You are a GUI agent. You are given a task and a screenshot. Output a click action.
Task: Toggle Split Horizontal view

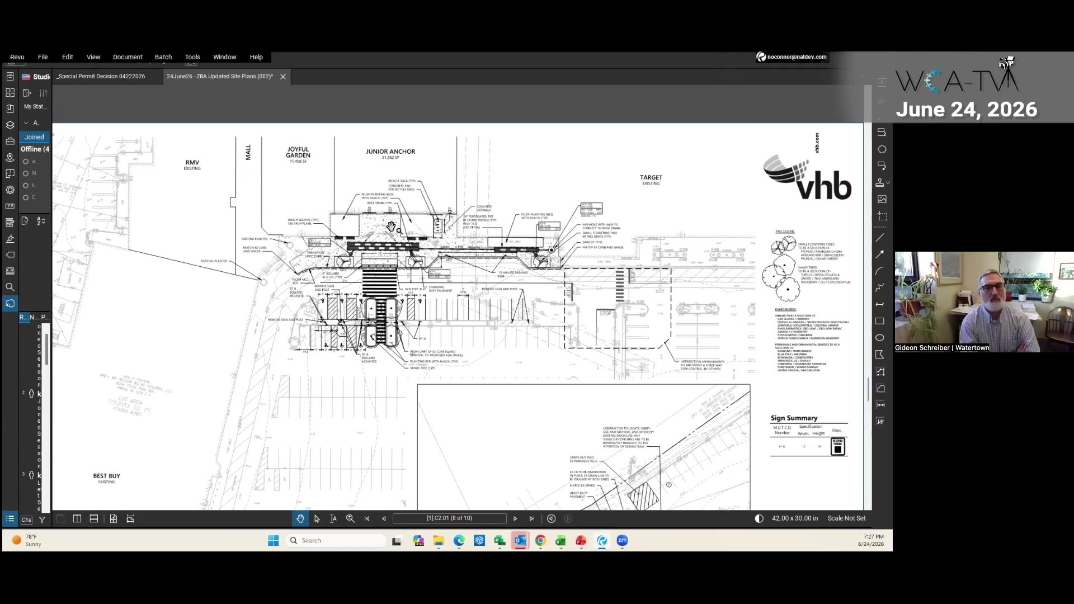[x=94, y=519]
